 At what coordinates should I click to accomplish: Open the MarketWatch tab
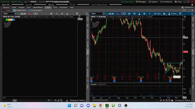pos(38,7)
